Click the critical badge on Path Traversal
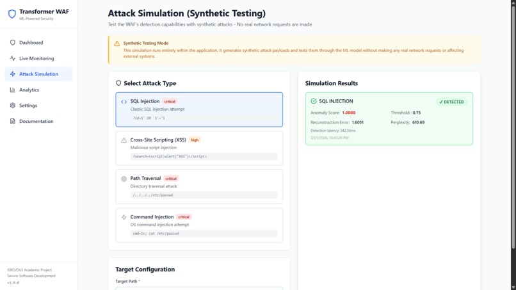The image size is (516, 290). (171, 179)
